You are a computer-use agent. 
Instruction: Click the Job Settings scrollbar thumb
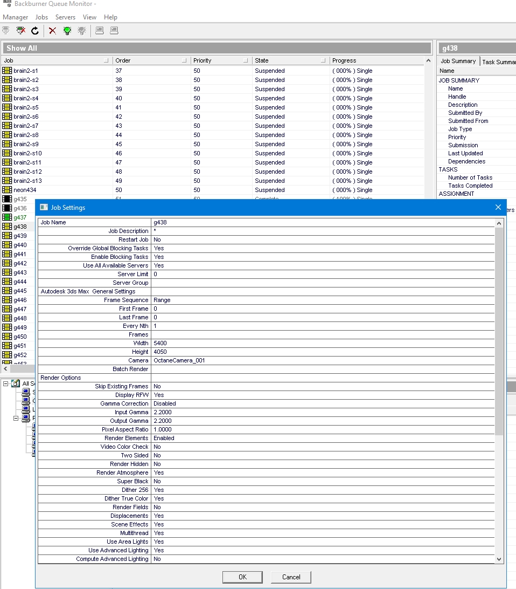(499, 331)
